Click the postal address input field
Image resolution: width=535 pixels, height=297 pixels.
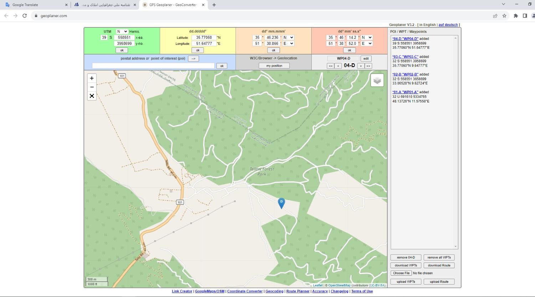153,66
